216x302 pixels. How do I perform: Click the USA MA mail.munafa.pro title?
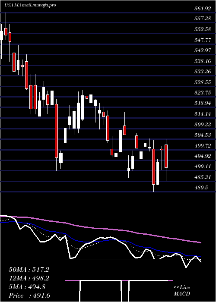30,5
